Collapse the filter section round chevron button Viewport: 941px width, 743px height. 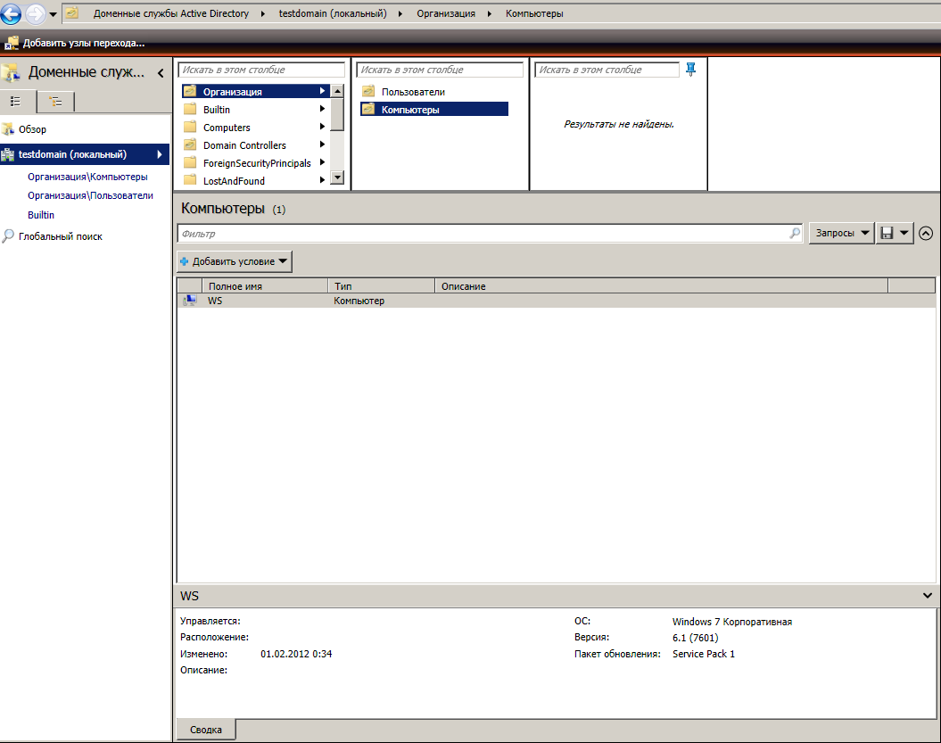[x=926, y=233]
